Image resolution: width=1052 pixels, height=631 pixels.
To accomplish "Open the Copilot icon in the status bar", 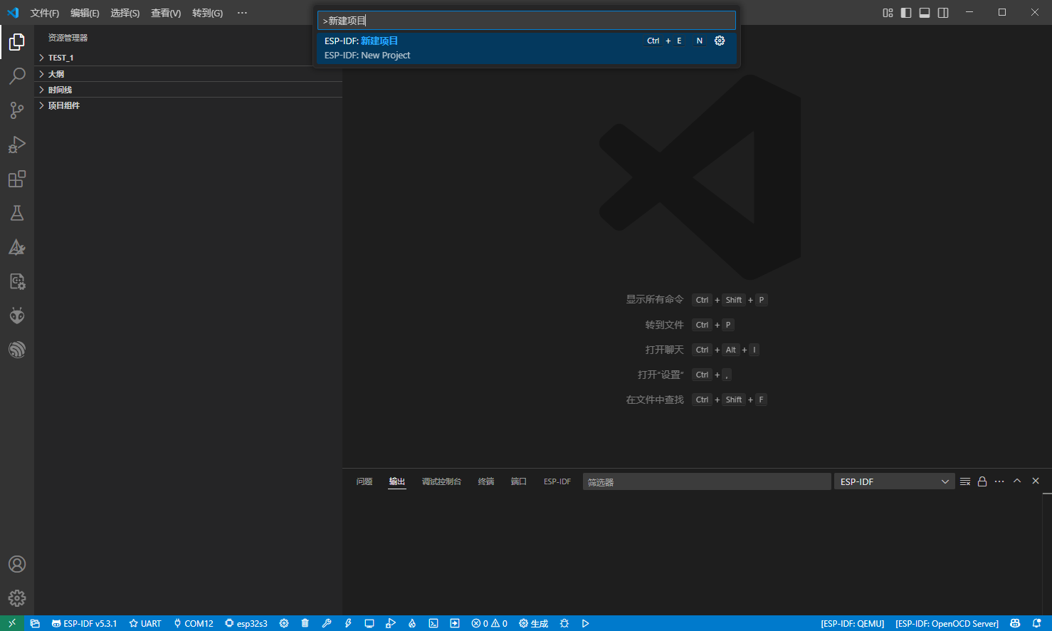I will (x=1015, y=623).
